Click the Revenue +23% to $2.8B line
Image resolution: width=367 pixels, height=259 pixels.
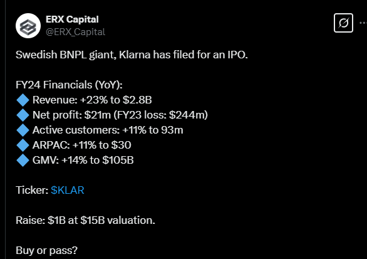tap(92, 100)
